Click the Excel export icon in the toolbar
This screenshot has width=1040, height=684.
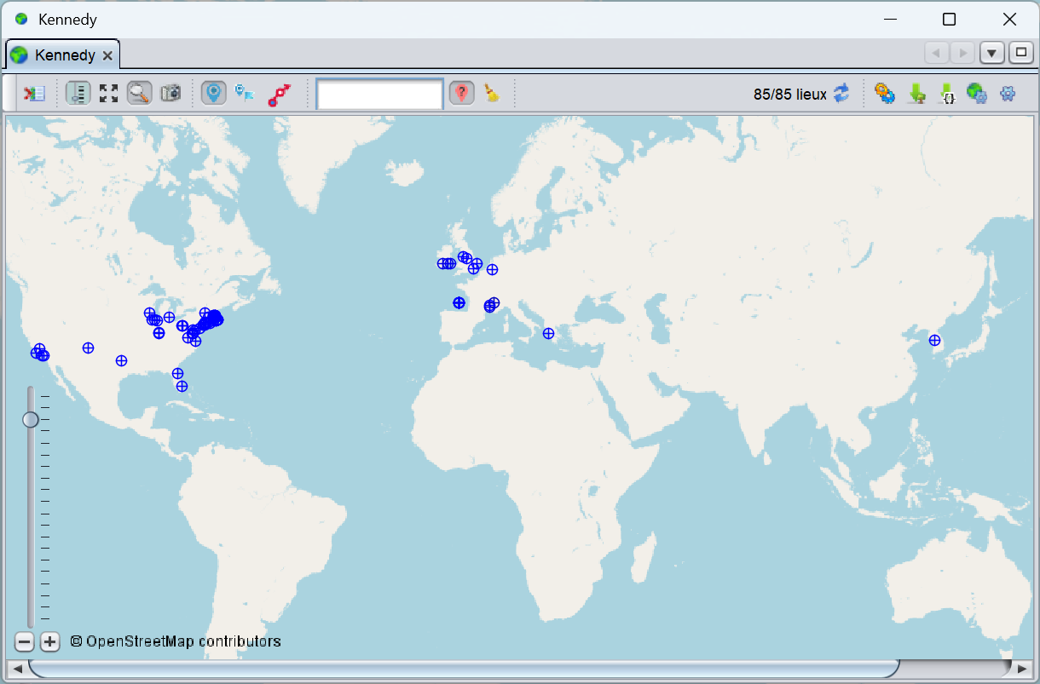point(35,94)
